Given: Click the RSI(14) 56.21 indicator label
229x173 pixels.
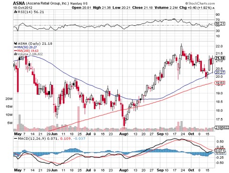Looking at the screenshot, I should pos(31,12).
